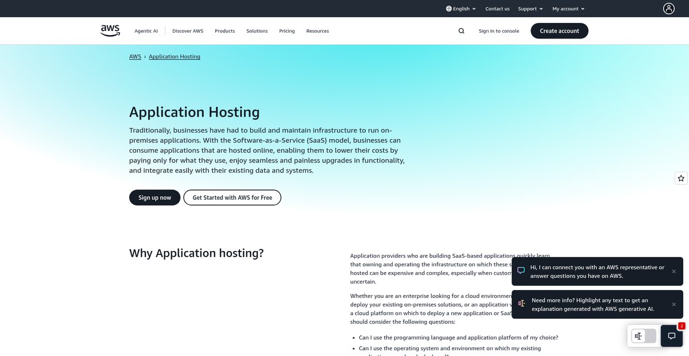This screenshot has width=689, height=356.
Task: Open the Agentic AI menu
Action: 146,31
